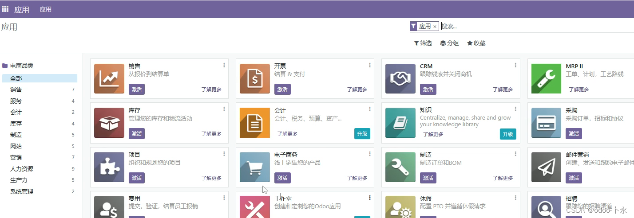Click 升级 on the 知识 card
This screenshot has height=218, width=634.
click(x=508, y=133)
